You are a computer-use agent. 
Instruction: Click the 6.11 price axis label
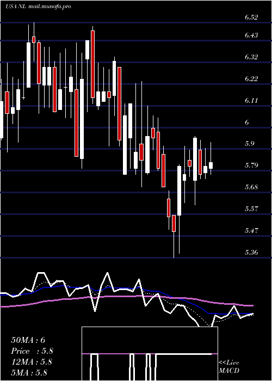(251, 100)
